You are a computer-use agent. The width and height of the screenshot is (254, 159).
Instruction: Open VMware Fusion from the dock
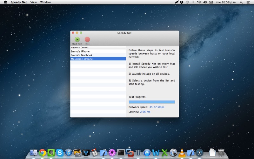pos(130,153)
